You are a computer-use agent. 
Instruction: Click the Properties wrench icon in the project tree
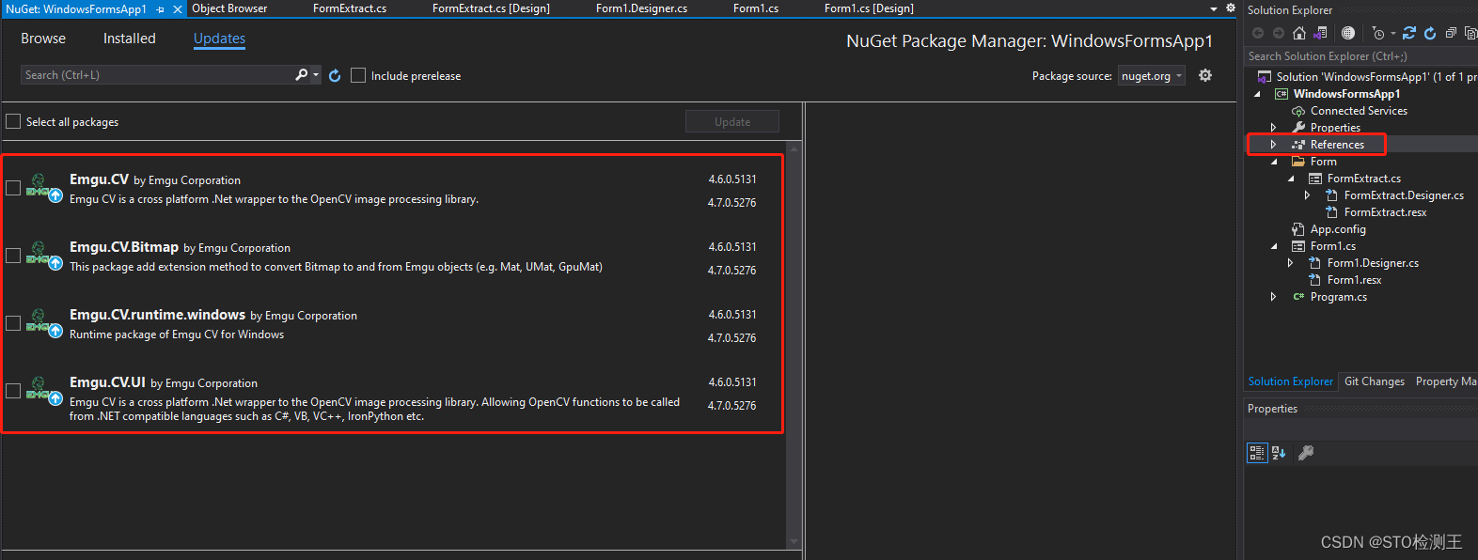pos(1298,128)
